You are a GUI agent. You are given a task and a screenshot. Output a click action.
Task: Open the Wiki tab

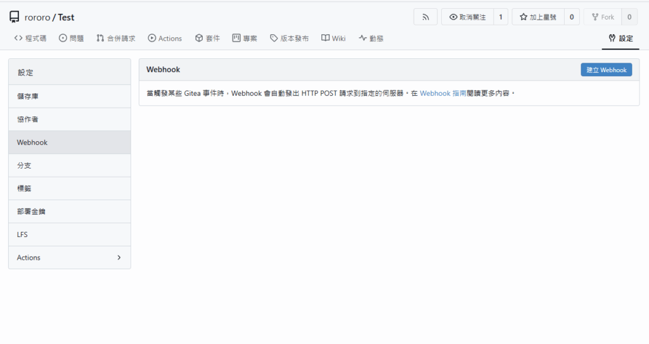pos(333,39)
